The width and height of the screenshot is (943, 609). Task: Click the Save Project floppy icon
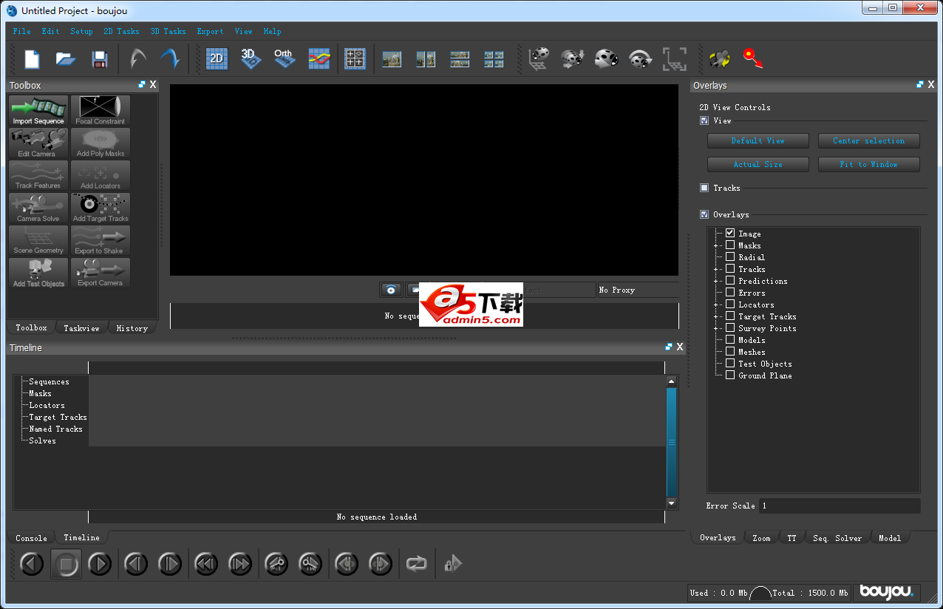(x=99, y=59)
